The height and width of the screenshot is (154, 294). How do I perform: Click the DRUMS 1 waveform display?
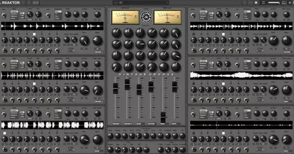pos(52,26)
